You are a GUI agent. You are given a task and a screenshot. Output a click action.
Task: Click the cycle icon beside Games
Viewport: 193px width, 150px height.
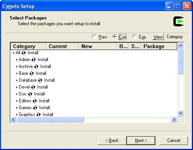click(x=35, y=108)
